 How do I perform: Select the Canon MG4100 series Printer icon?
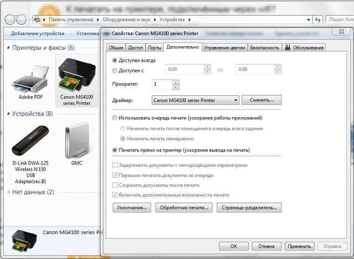tap(77, 75)
